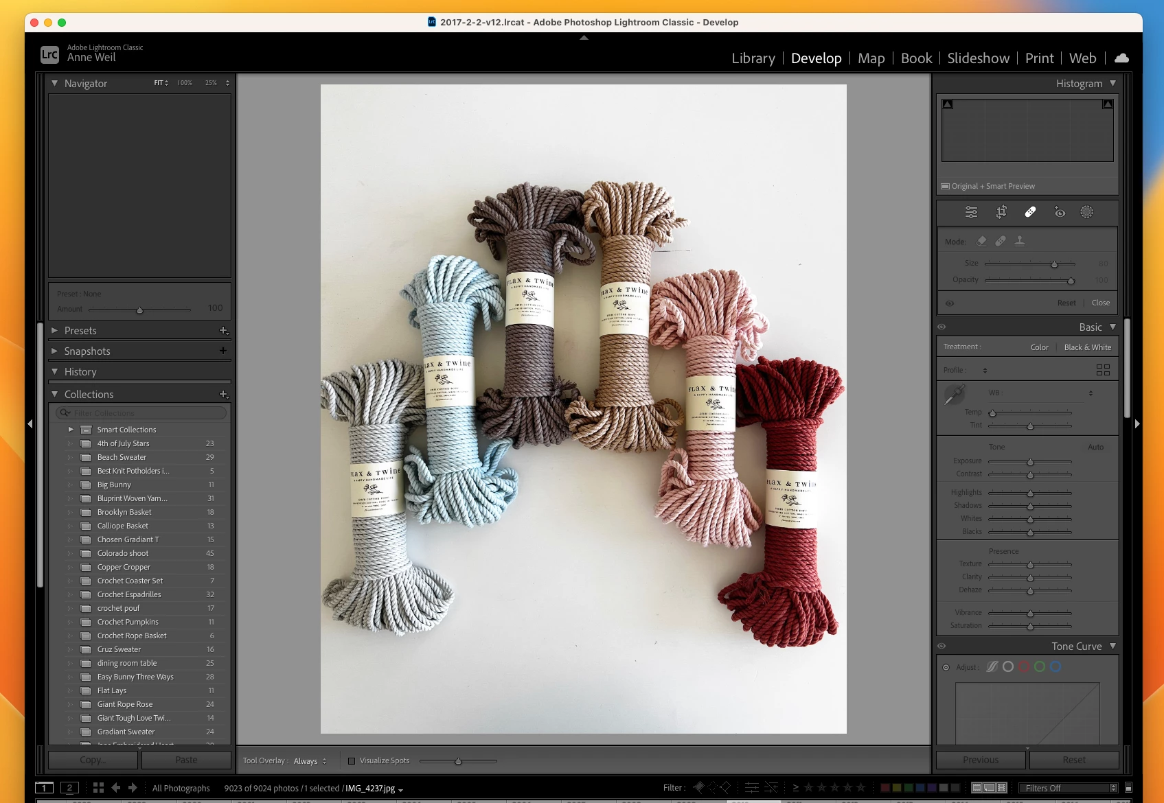Select the Edit sliders tool icon

click(971, 212)
